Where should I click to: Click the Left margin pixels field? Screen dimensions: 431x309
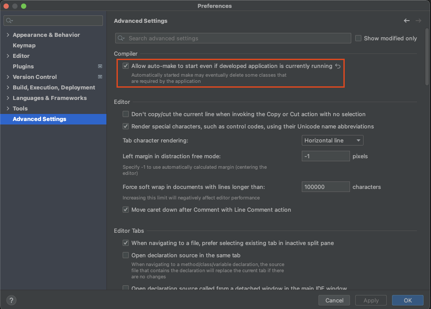tap(326, 156)
